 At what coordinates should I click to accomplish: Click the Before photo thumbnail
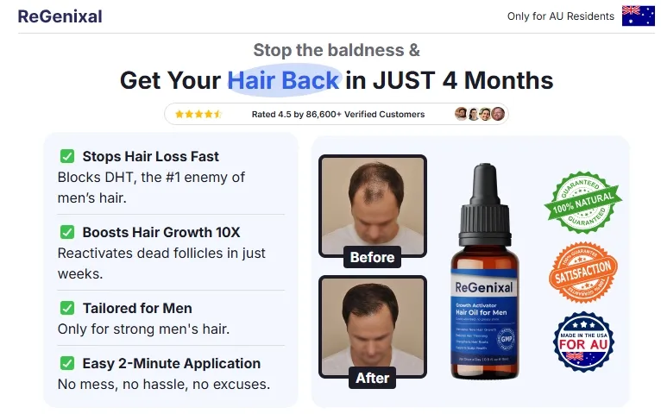[373, 205]
